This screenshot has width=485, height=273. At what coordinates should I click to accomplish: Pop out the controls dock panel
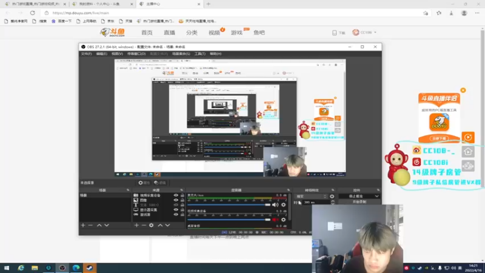(378, 190)
